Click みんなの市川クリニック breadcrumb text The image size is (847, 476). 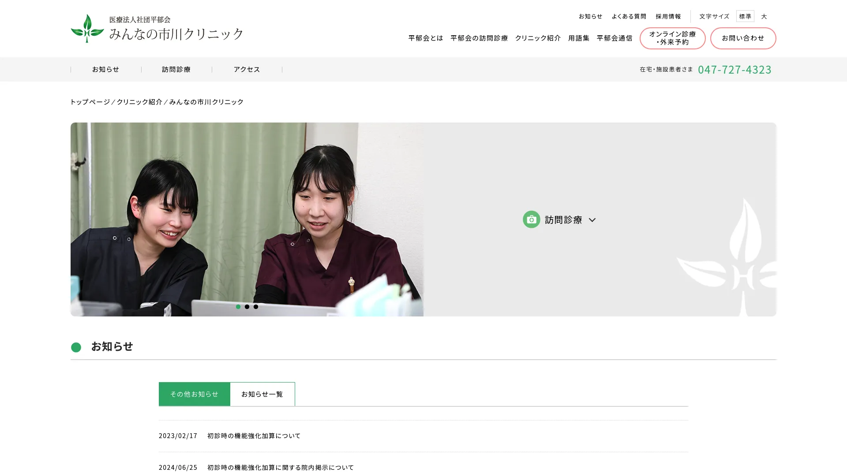[x=206, y=102]
